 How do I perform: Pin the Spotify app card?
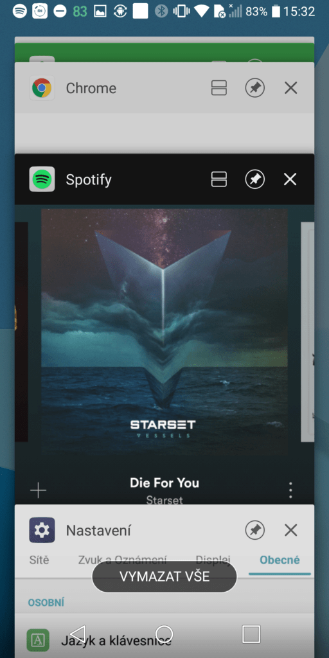click(x=255, y=179)
